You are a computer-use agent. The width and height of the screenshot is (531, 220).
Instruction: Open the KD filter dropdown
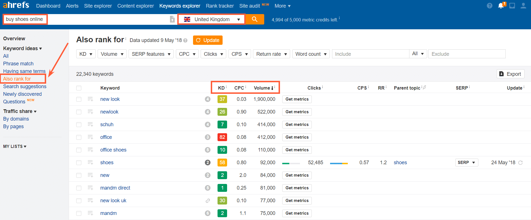pyautogui.click(x=86, y=54)
